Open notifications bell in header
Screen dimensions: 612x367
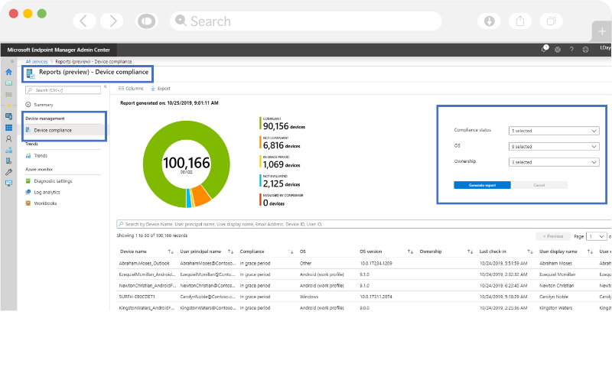(545, 49)
